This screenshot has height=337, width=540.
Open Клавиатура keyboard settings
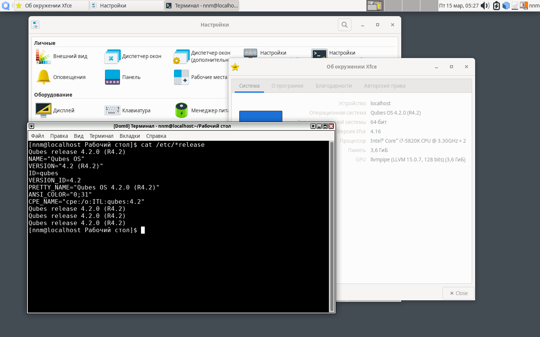coord(127,110)
